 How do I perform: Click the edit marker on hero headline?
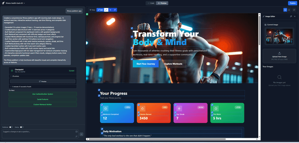(x=132, y=28)
